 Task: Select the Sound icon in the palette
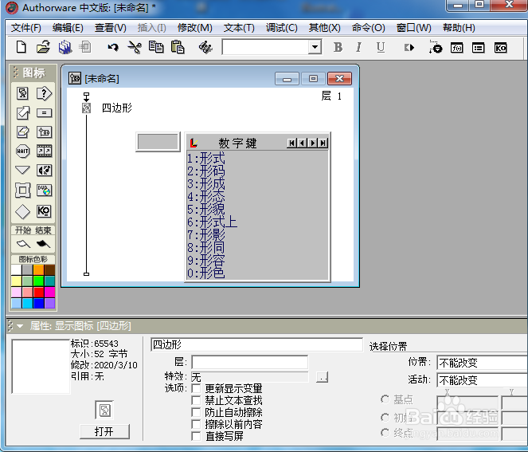[44, 171]
